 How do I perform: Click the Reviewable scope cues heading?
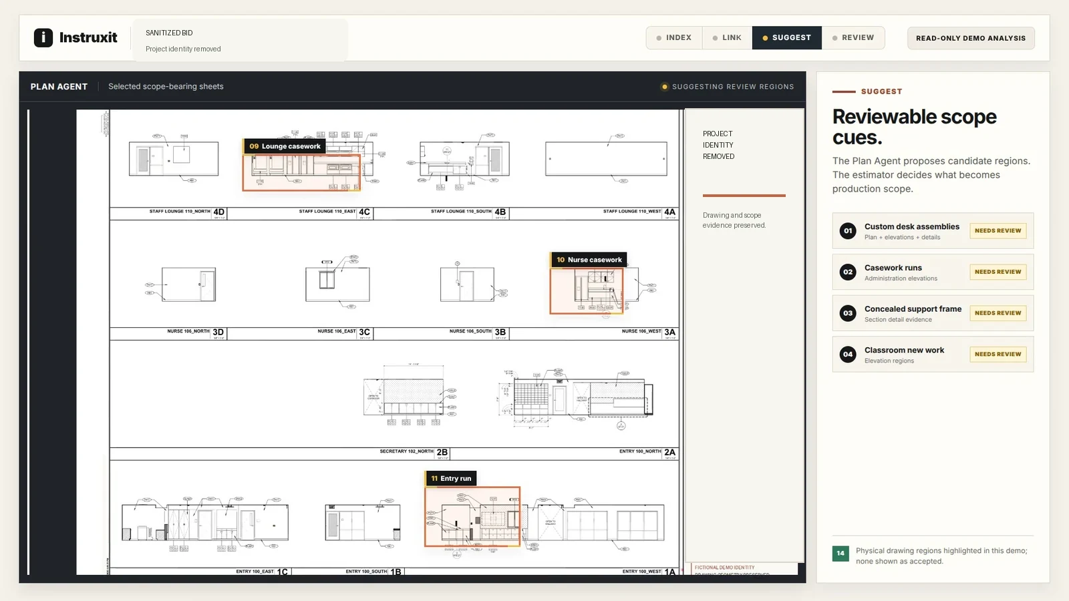click(x=914, y=127)
